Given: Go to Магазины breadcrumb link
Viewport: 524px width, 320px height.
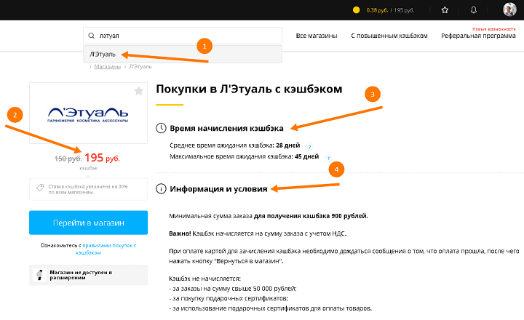Looking at the screenshot, I should [x=107, y=66].
